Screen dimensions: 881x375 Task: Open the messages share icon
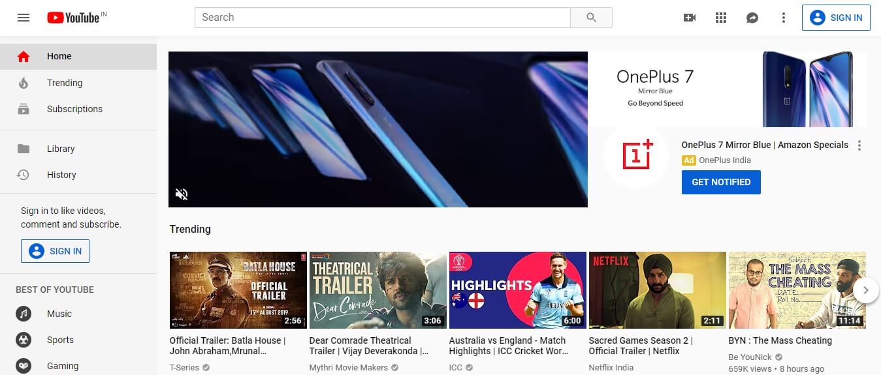click(752, 18)
